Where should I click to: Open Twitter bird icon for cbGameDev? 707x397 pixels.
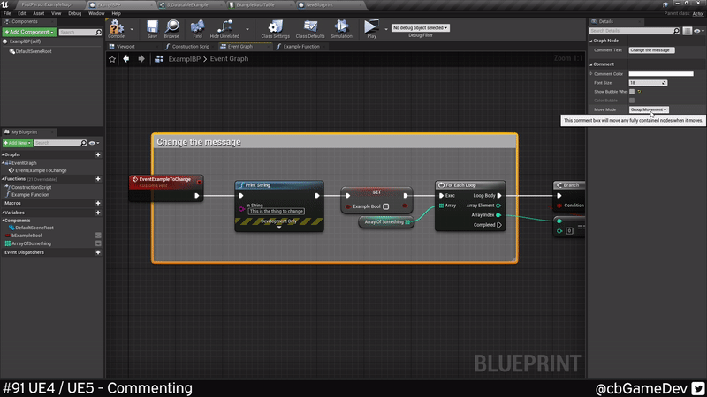pyautogui.click(x=698, y=388)
